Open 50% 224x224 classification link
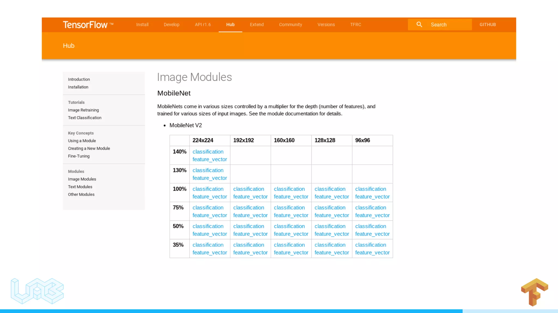This screenshot has height=313, width=558. point(208,226)
